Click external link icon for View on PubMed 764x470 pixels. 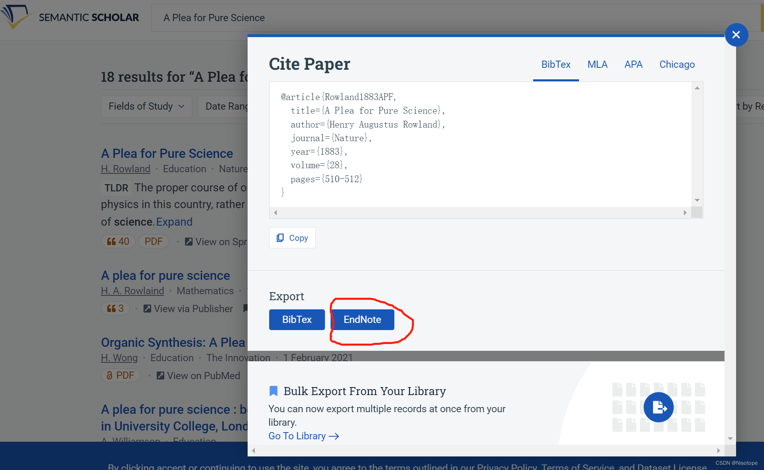(x=160, y=376)
